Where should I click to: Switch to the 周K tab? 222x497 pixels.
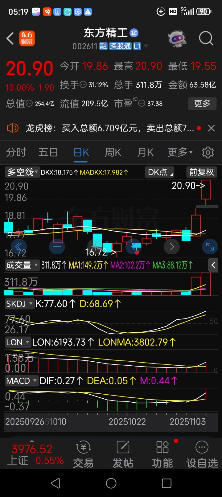click(x=113, y=152)
